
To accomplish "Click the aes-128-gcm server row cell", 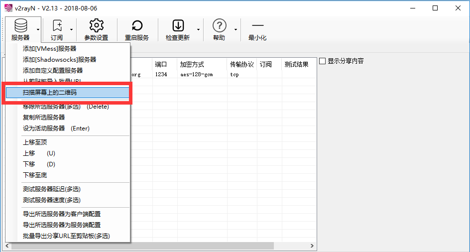I will pyautogui.click(x=196, y=75).
